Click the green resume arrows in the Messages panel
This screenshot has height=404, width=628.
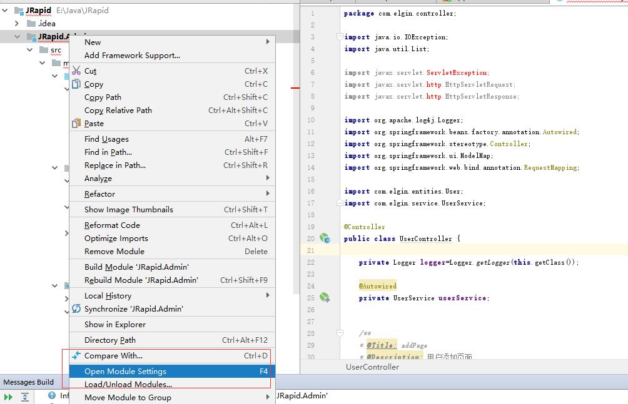8,396
